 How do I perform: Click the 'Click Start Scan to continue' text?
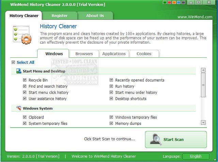pyautogui.click(x=109, y=139)
